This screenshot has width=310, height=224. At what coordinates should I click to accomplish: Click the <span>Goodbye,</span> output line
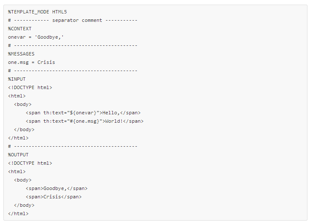56,188
